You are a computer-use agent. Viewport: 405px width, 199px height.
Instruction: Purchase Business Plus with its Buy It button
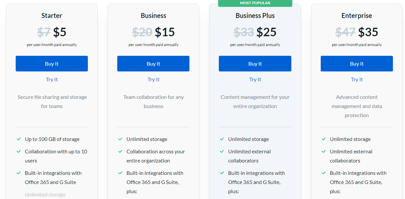pos(255,64)
